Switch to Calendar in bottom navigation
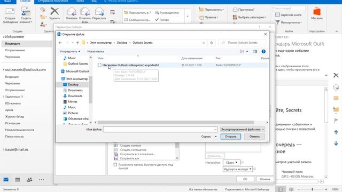 click(x=18, y=180)
